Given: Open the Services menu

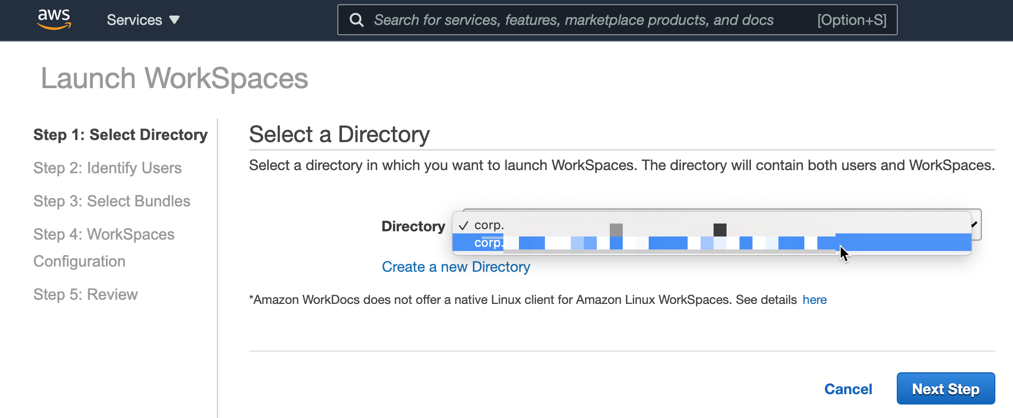Looking at the screenshot, I should pyautogui.click(x=143, y=20).
